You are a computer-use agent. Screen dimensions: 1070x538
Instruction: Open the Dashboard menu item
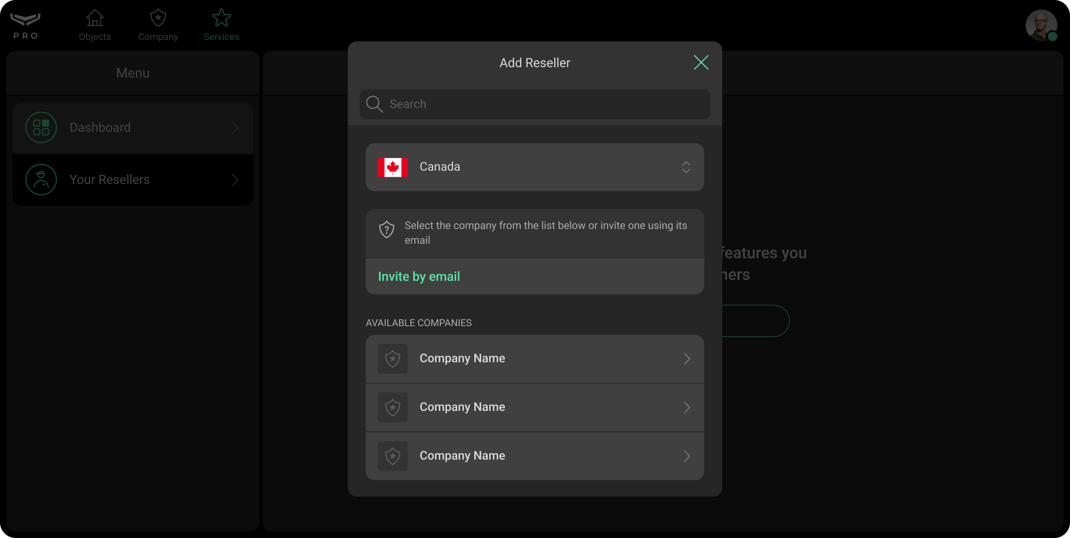(x=133, y=127)
